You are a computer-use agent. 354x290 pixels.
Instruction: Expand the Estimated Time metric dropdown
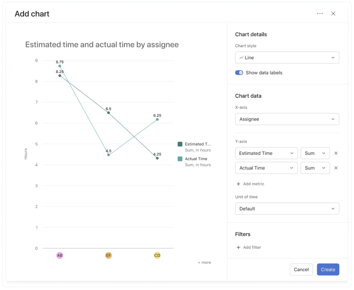(266, 153)
